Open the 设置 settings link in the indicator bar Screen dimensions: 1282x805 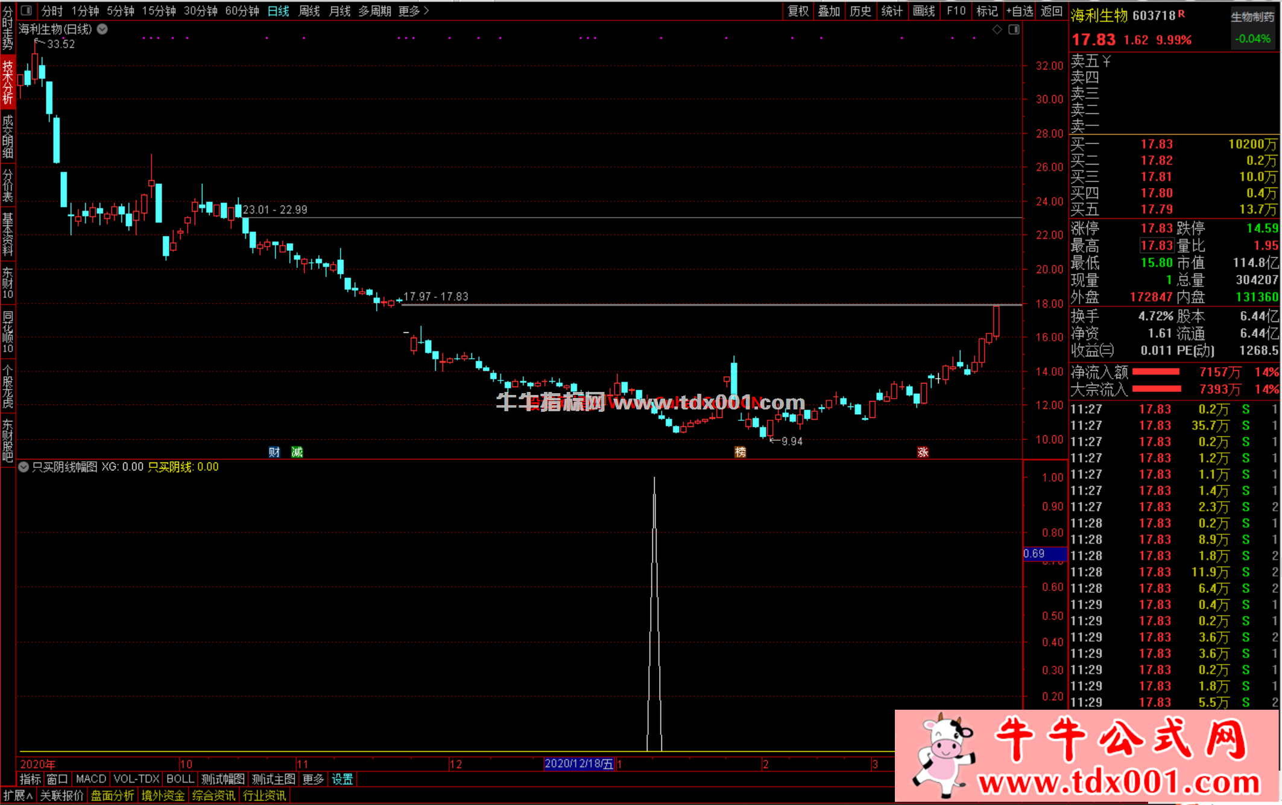point(342,779)
